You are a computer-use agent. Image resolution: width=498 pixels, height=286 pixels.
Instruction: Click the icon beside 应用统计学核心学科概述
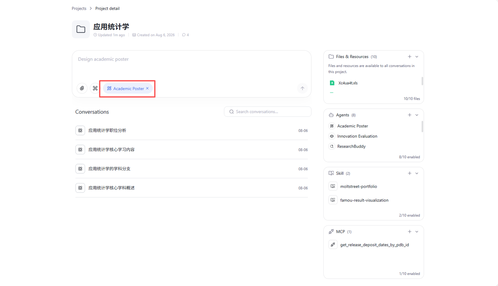tap(80, 188)
